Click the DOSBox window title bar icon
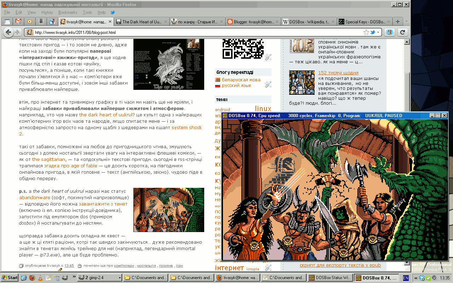The image size is (453, 283). (x=225, y=115)
